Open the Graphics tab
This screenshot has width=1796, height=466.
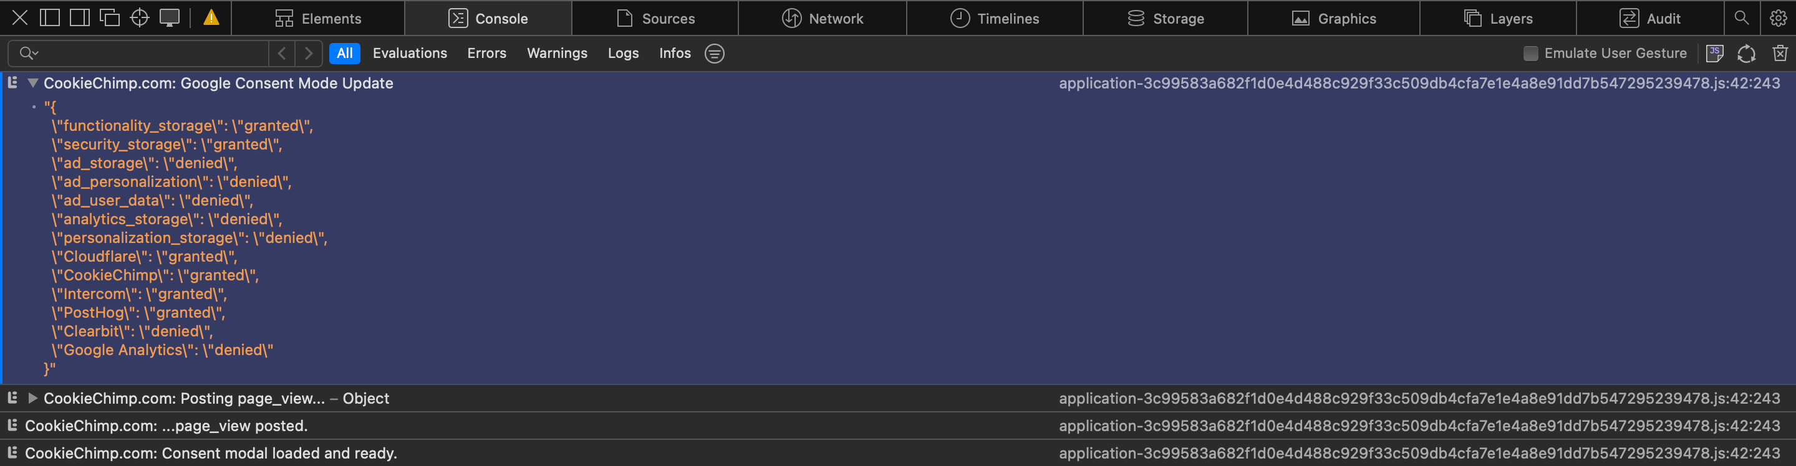[x=1334, y=18]
